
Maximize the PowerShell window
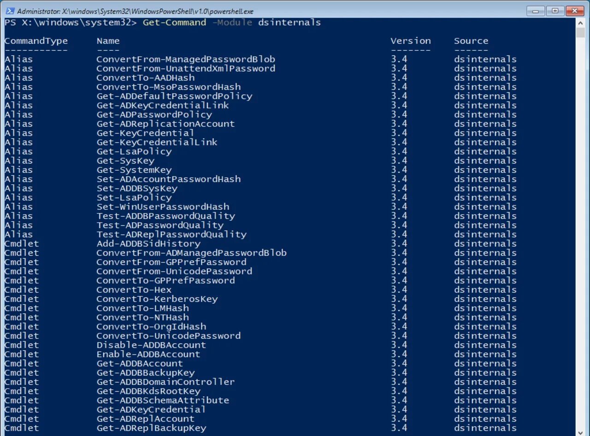point(555,11)
